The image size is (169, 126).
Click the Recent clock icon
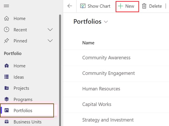coord(7,30)
